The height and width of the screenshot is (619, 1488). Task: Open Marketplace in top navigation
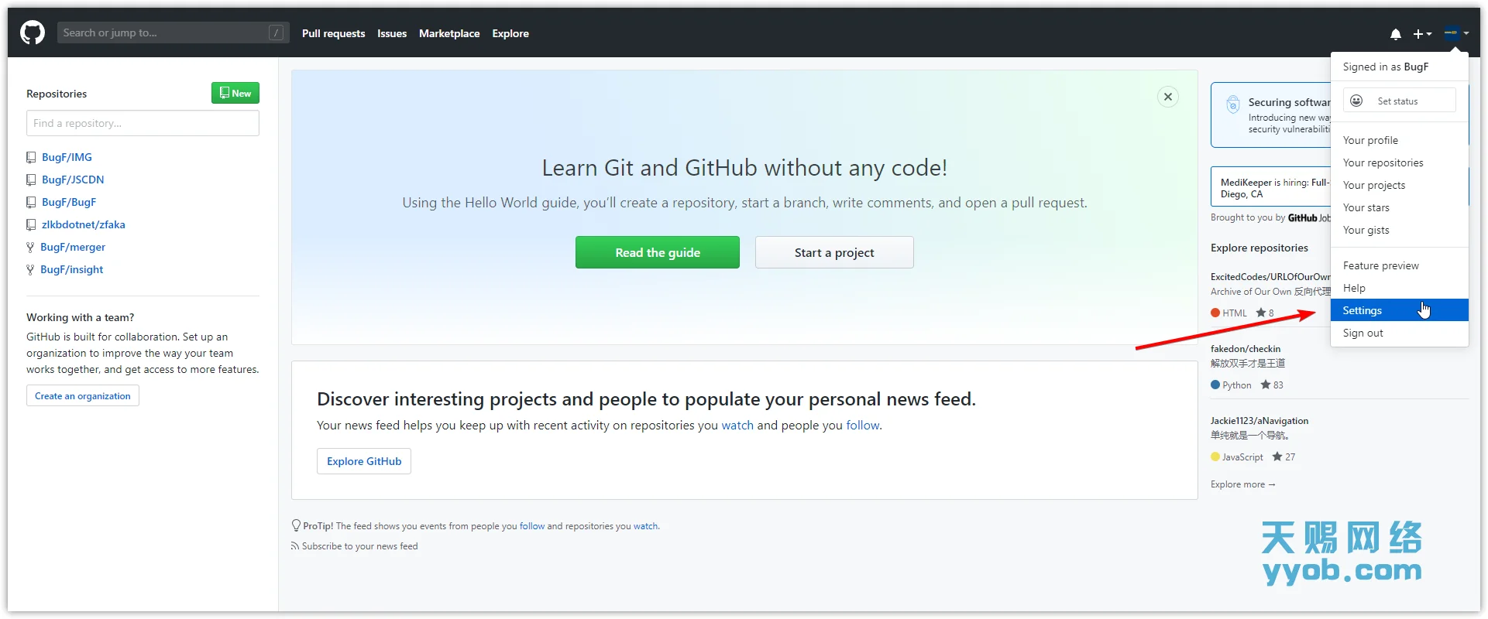coord(449,33)
